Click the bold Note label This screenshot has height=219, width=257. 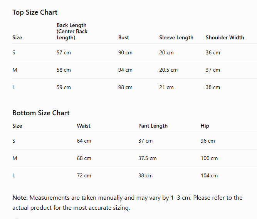(x=20, y=198)
